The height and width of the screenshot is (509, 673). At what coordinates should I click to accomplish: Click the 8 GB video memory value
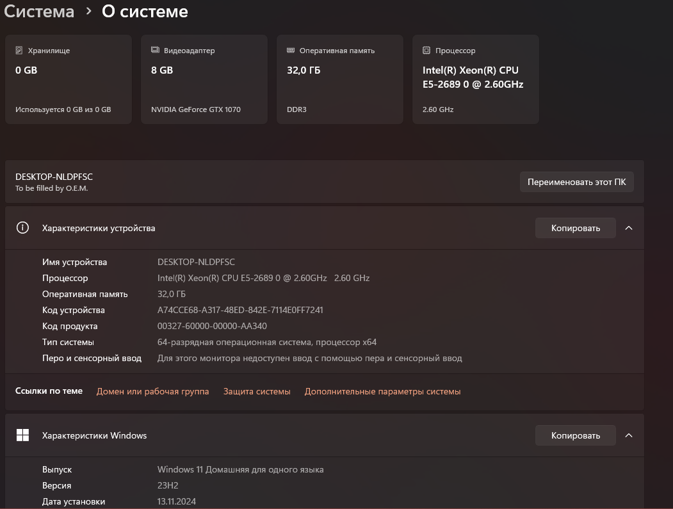point(162,70)
